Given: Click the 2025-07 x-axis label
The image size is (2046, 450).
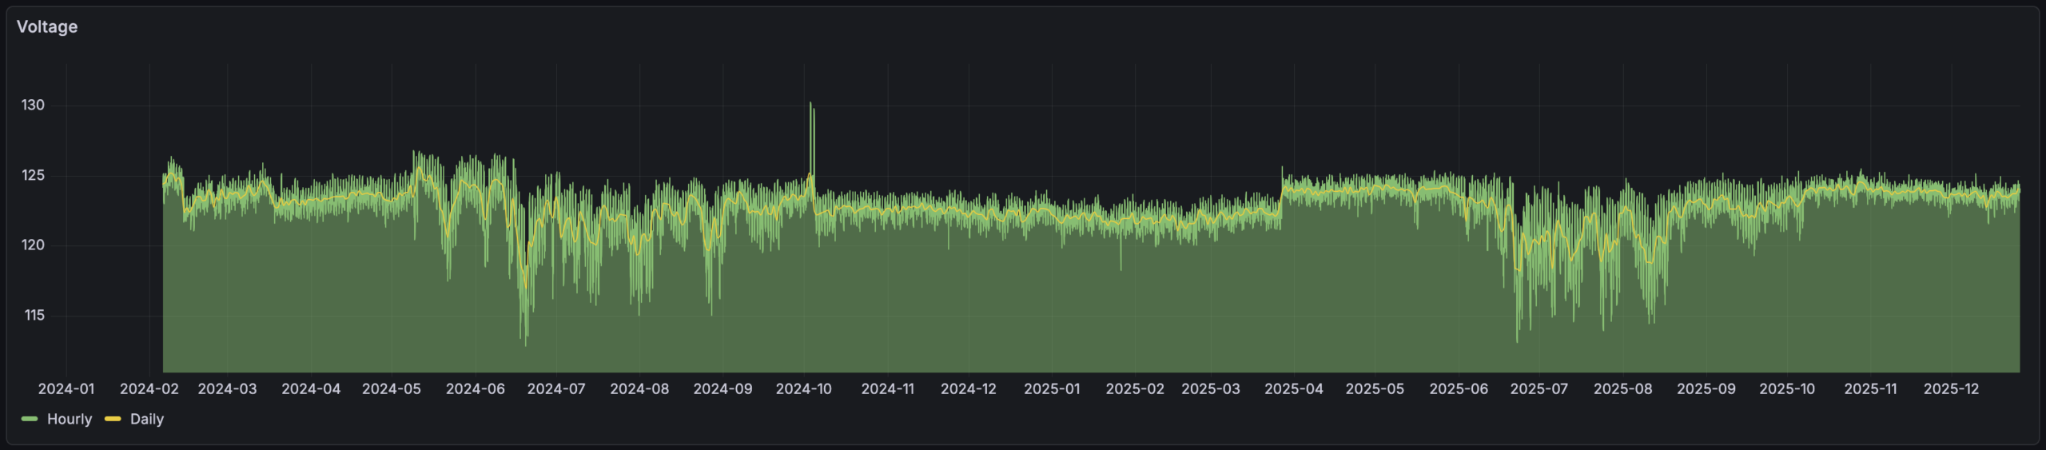Looking at the screenshot, I should (x=1539, y=388).
